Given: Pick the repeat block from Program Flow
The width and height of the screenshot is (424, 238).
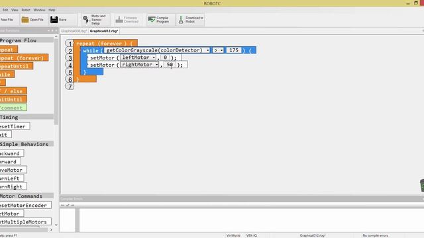Looking at the screenshot, I should click(9, 50).
